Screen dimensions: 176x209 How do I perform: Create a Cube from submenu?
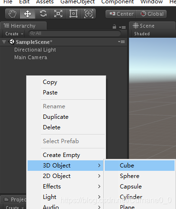139,166
